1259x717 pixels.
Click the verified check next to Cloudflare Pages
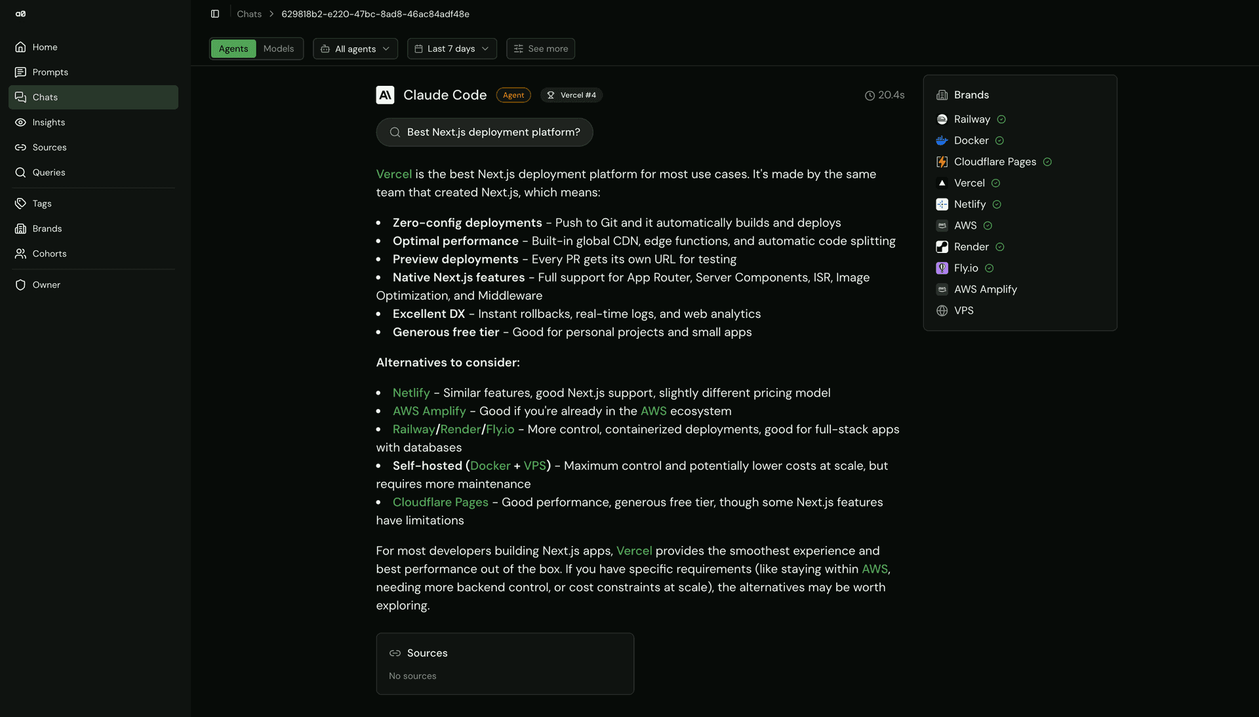[1047, 162]
